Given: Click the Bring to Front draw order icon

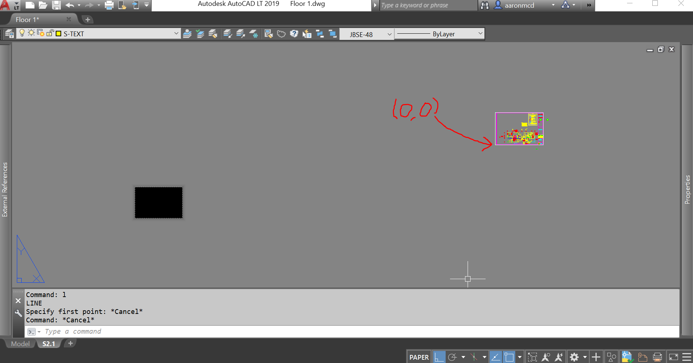Looking at the screenshot, I should (x=332, y=34).
